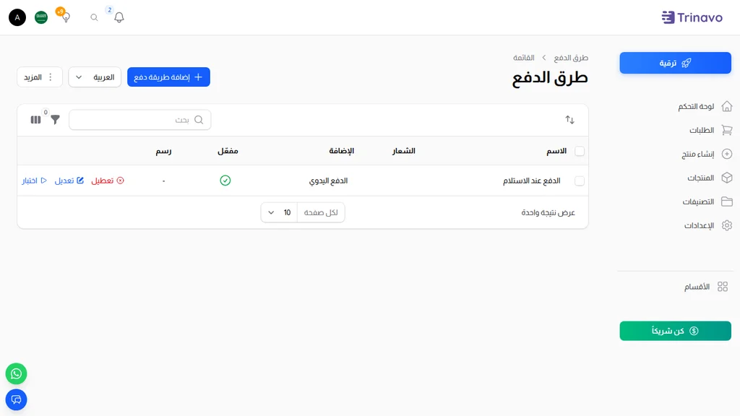Click the ترقية upgrade button
The height and width of the screenshot is (416, 740).
click(x=676, y=63)
